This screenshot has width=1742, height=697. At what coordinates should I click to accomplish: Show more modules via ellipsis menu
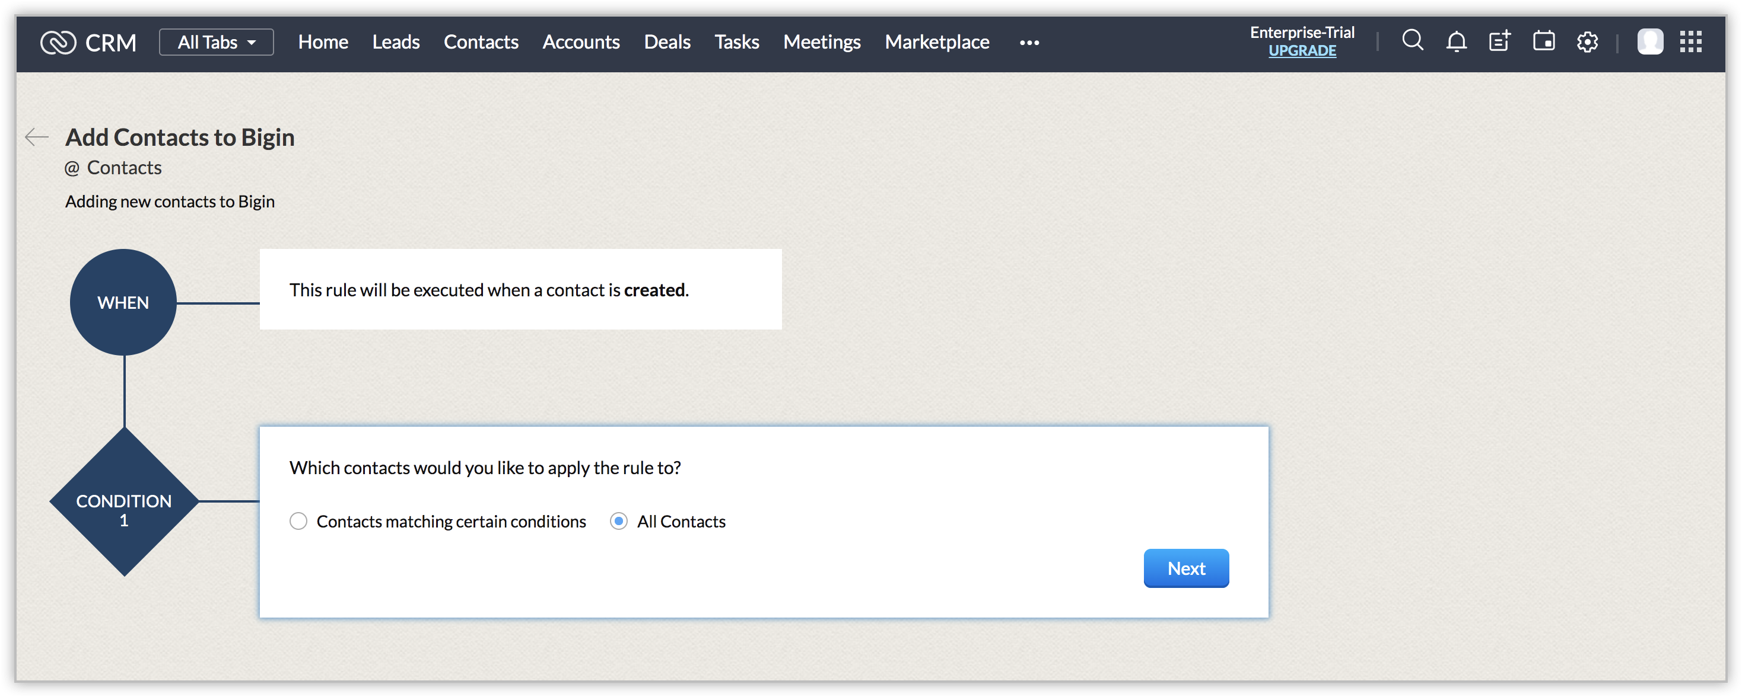coord(1029,43)
